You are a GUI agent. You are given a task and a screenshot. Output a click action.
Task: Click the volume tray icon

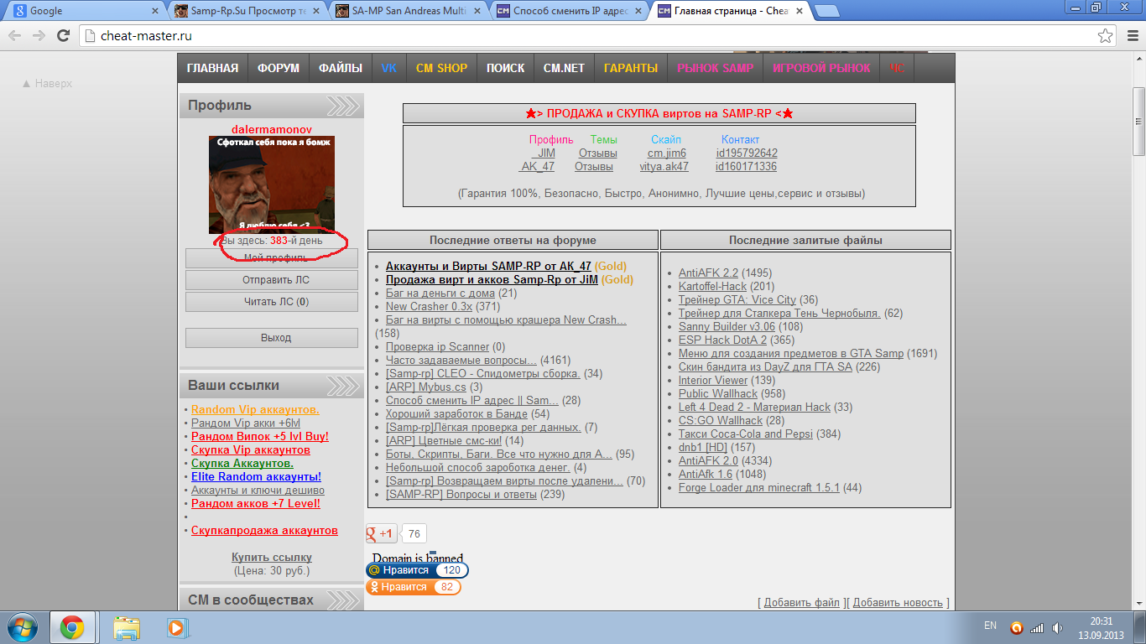pos(1058,626)
